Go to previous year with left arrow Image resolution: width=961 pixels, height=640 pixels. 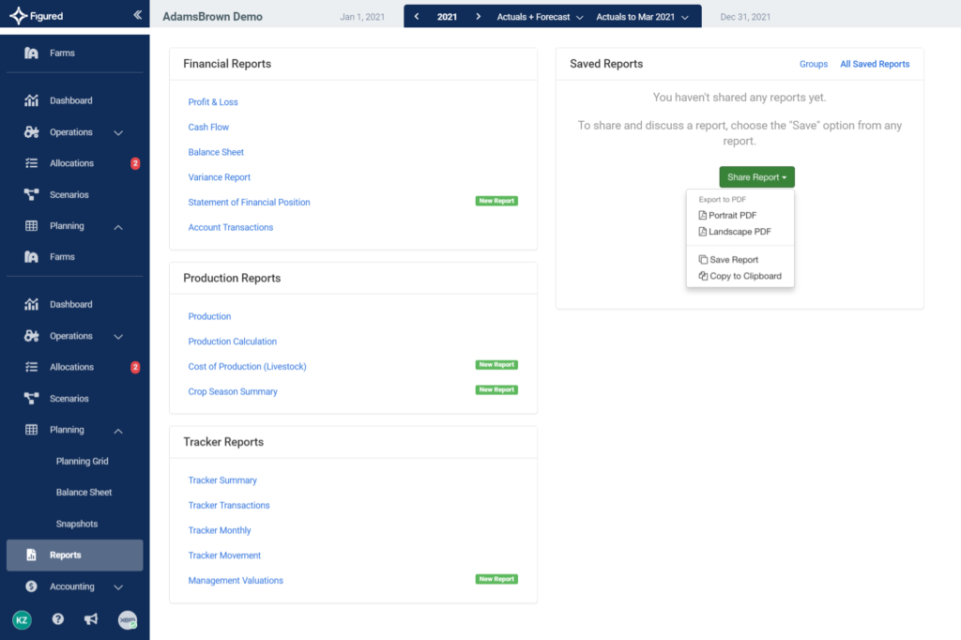(417, 17)
